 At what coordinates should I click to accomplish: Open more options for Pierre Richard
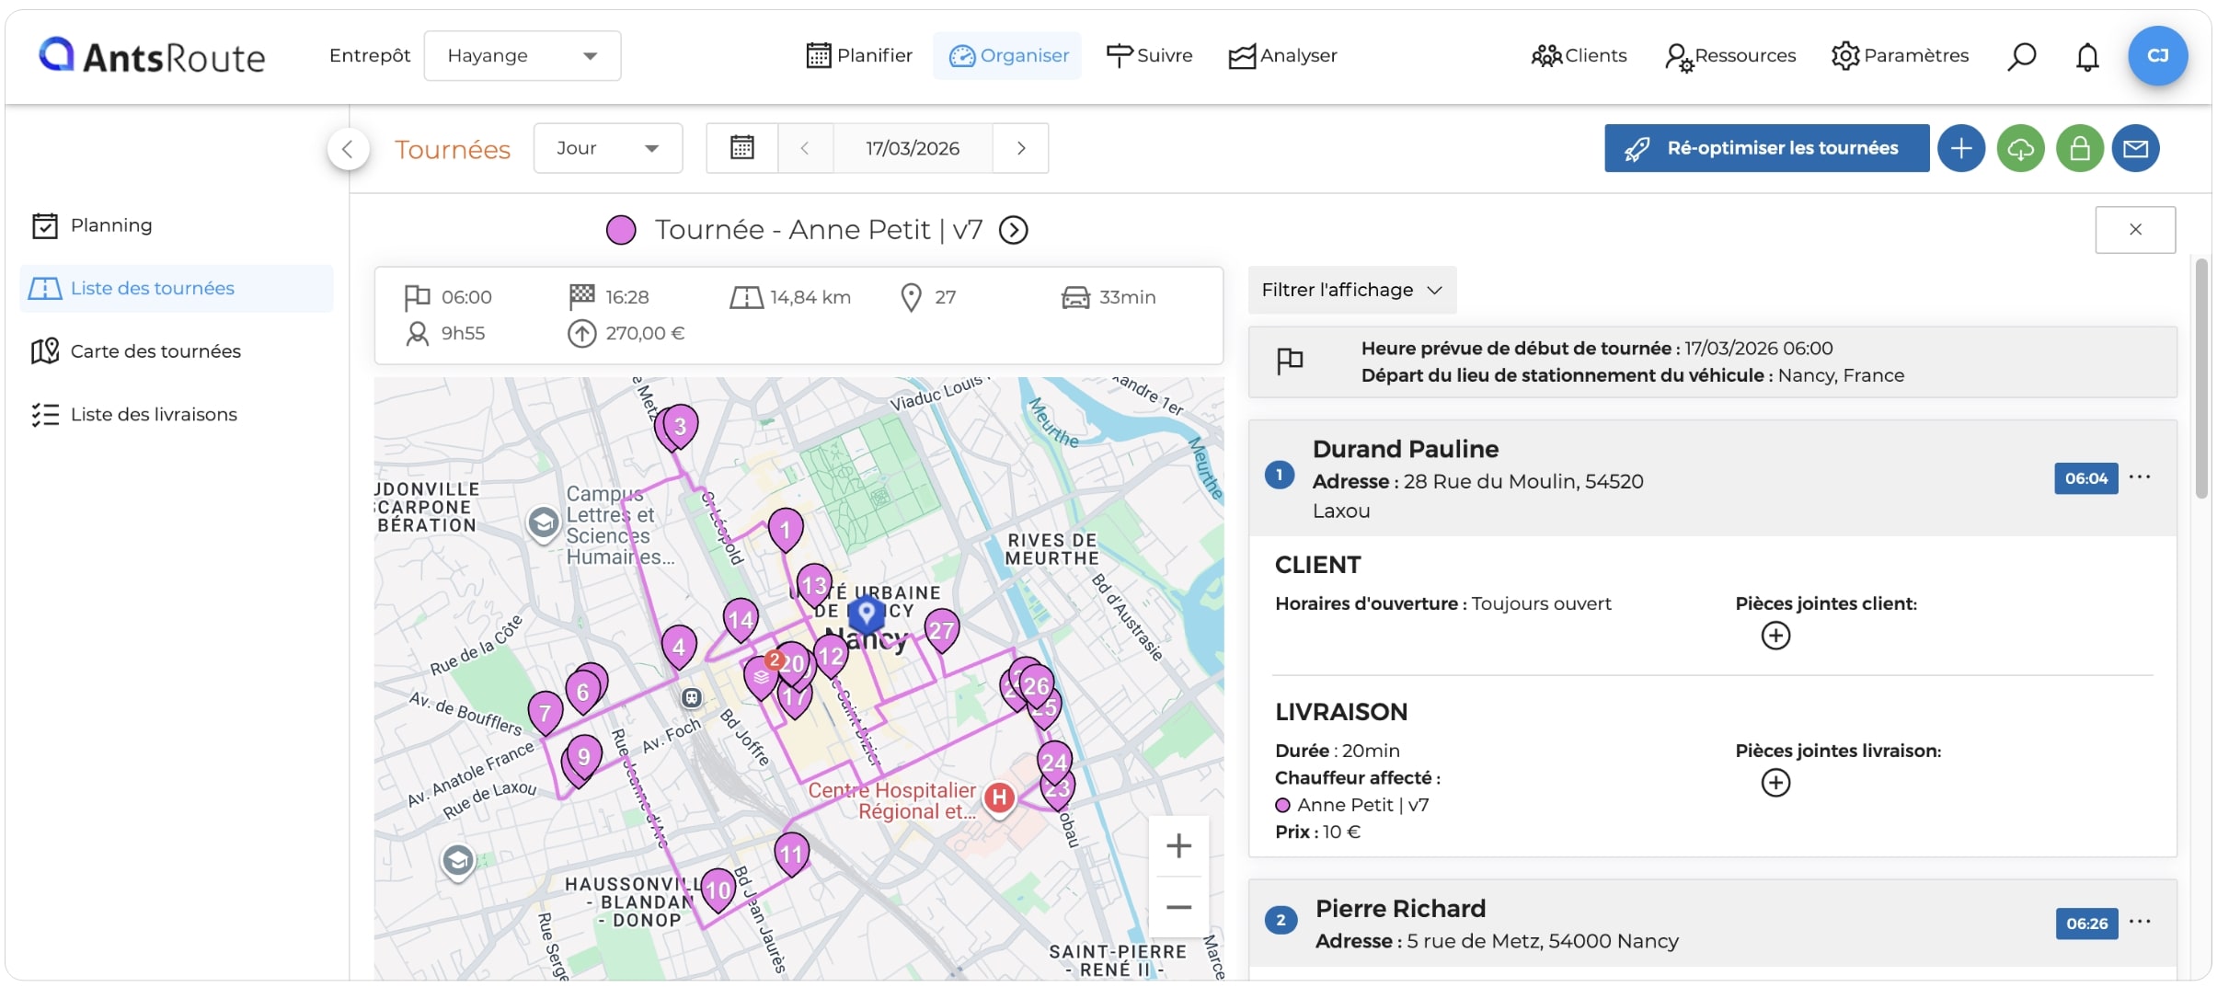coord(2140,922)
